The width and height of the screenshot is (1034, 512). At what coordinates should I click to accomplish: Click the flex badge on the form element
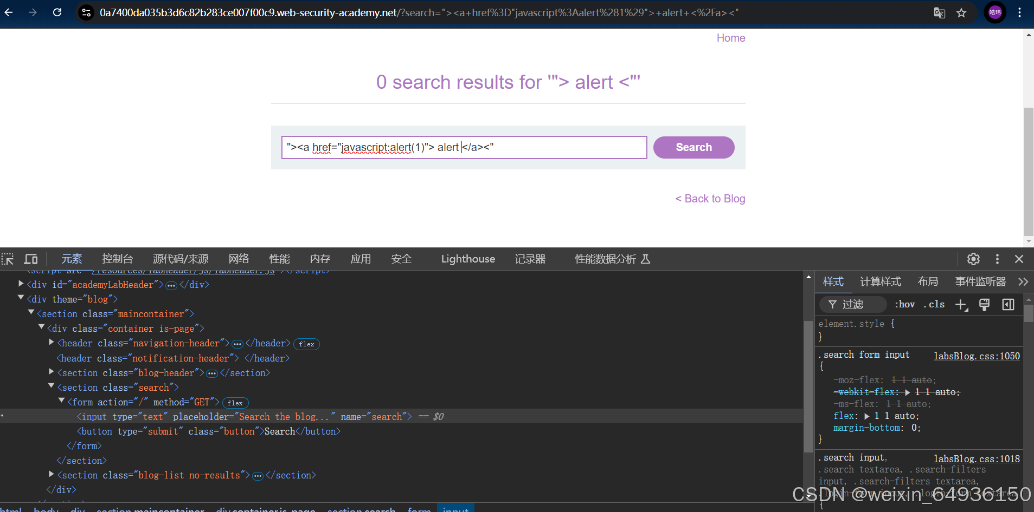(x=235, y=403)
